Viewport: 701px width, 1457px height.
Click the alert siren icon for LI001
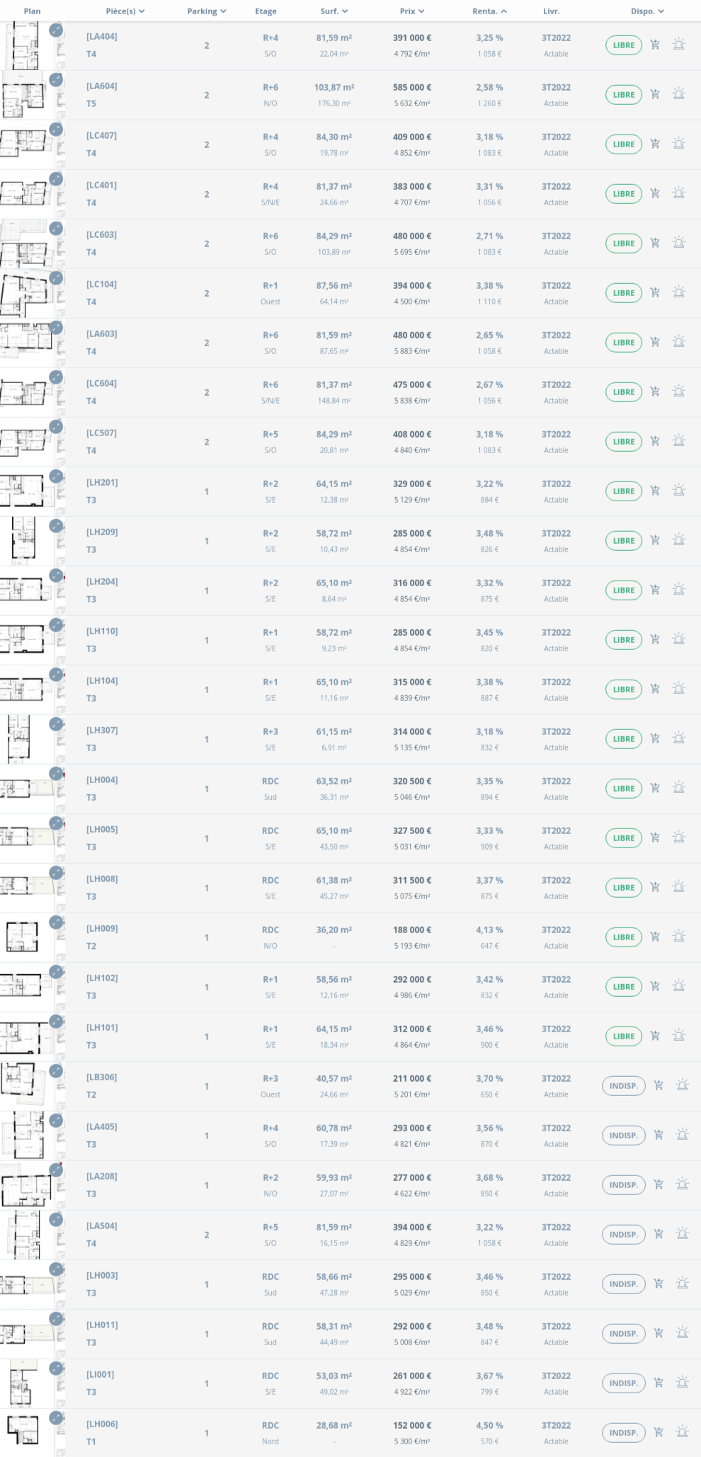pos(682,1383)
